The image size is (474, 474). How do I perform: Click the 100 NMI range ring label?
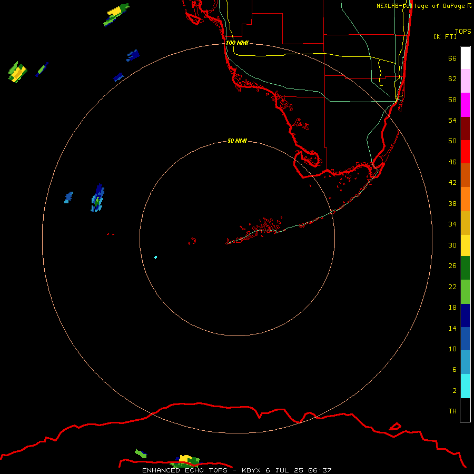pos(237,43)
